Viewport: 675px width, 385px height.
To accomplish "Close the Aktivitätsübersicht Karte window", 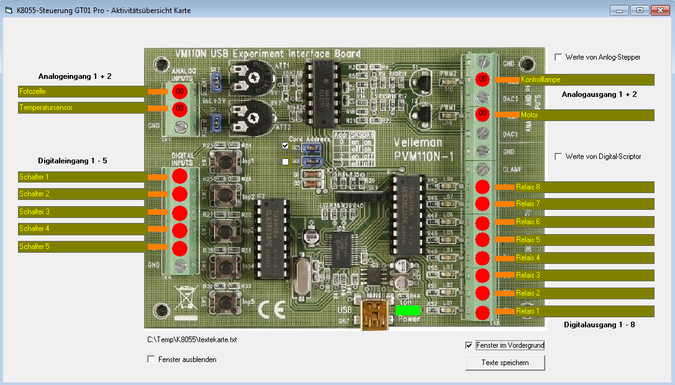I will 660,11.
